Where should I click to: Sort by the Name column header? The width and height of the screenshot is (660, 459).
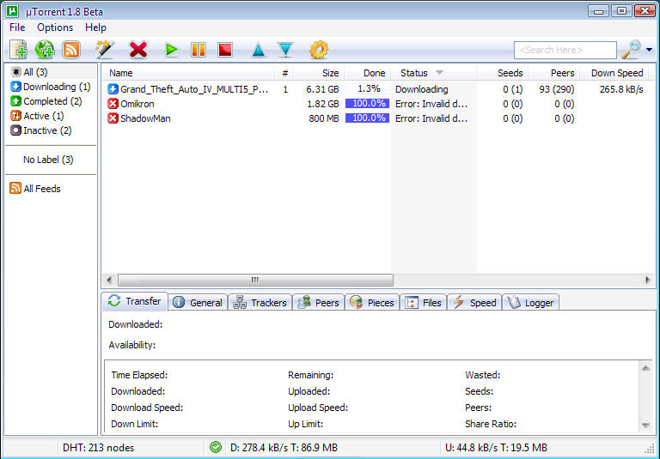(187, 73)
